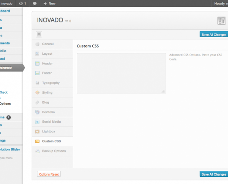The height and width of the screenshot is (184, 228).
Task: Select the Custom CSS tab
Action: 52,141
